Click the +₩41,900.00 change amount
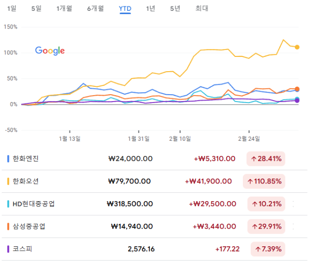 [209, 182]
